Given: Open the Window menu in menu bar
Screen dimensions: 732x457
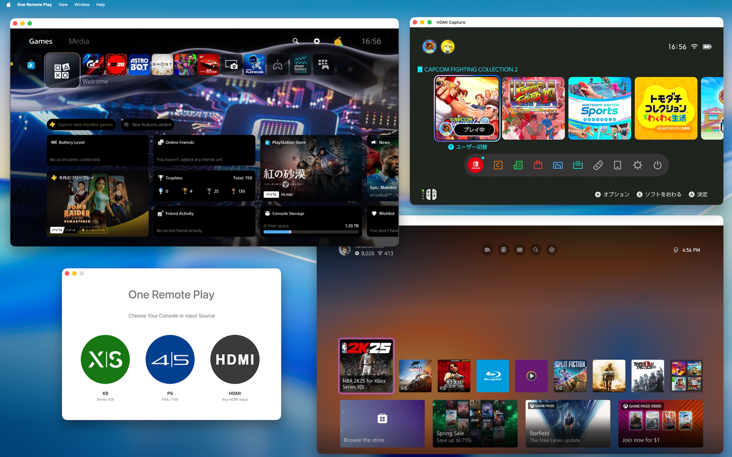Looking at the screenshot, I should click(82, 5).
